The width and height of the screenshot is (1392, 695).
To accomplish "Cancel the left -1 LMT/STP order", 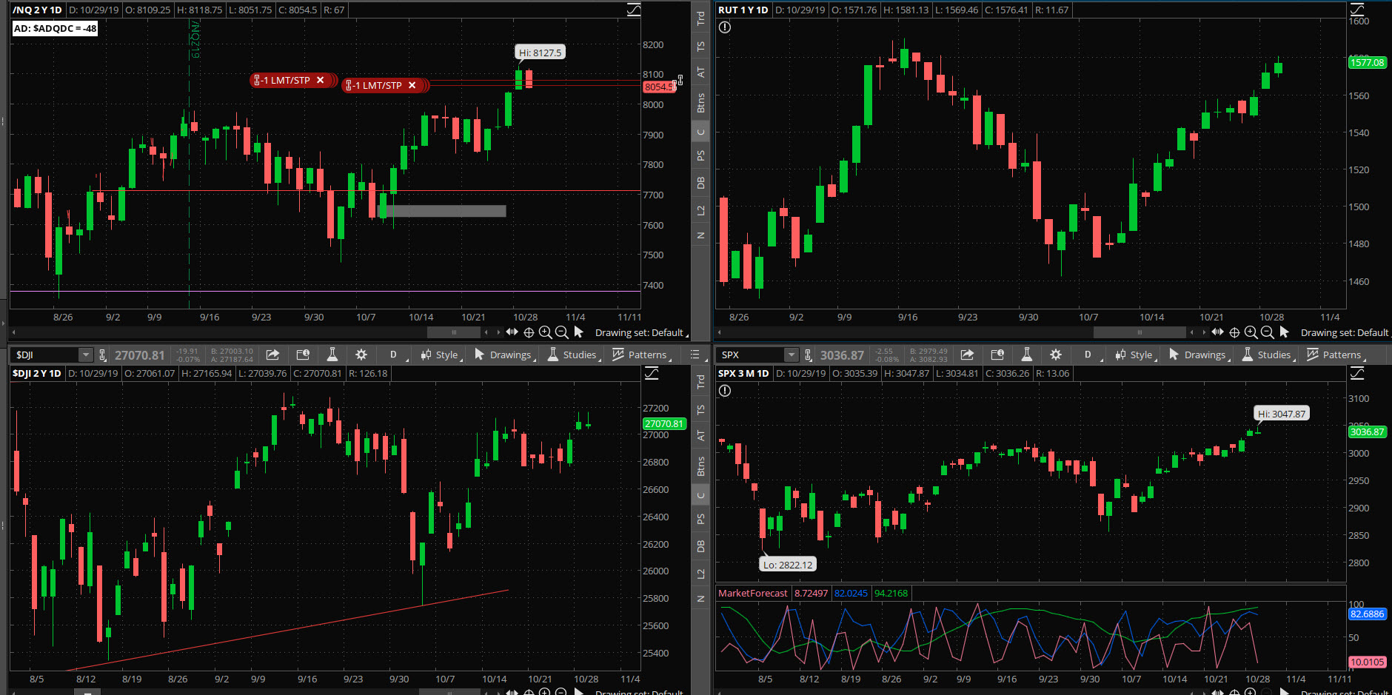I will coord(320,80).
